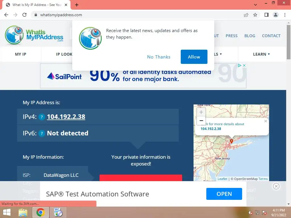Viewport: 291px width, 218px height.
Task: Select the MY IP menu item
Action: point(20,54)
